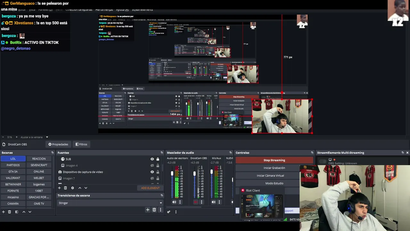This screenshot has height=231, width=410.
Task: Open the Riot Client preview thumbnail
Action: click(x=262, y=206)
